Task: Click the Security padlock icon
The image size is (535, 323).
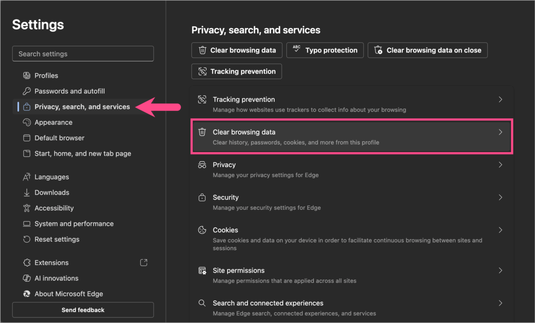Action: [x=202, y=197]
